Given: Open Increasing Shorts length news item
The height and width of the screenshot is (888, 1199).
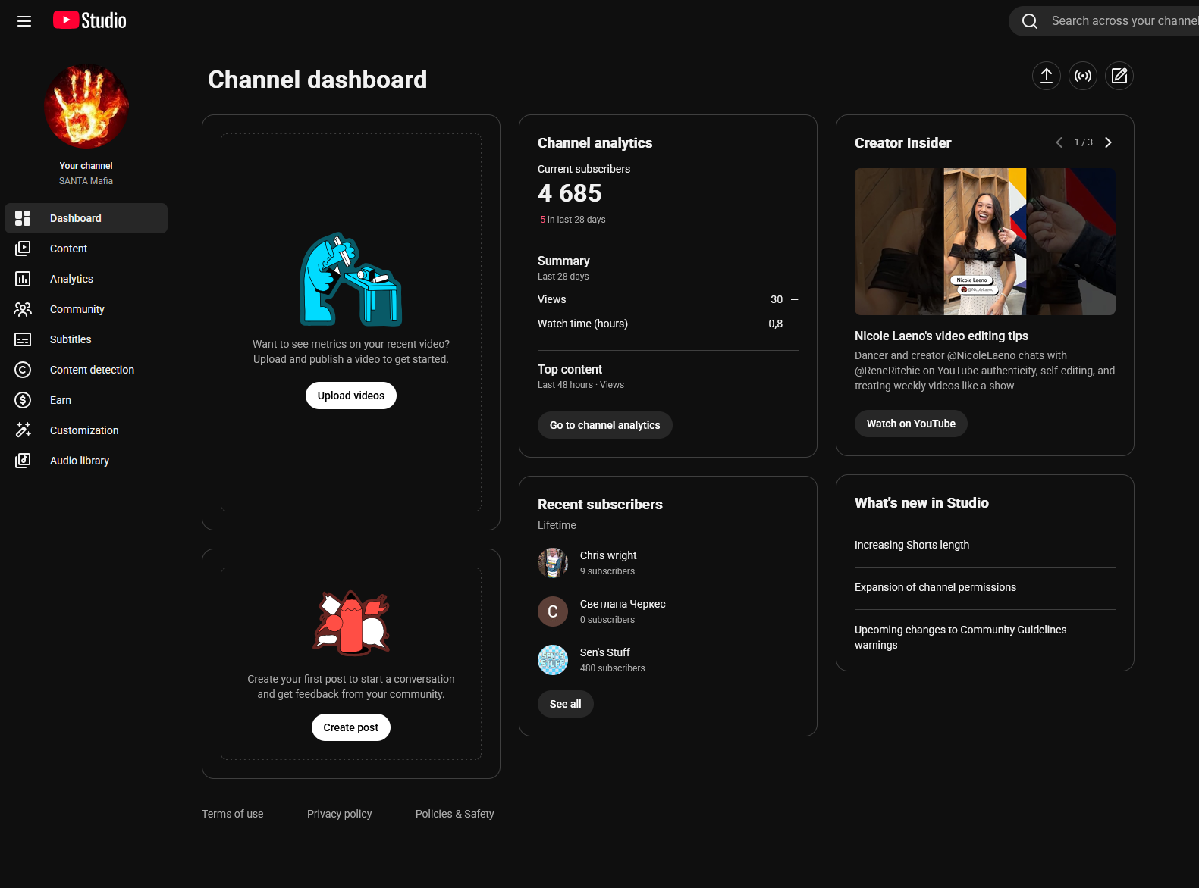Looking at the screenshot, I should pyautogui.click(x=912, y=545).
